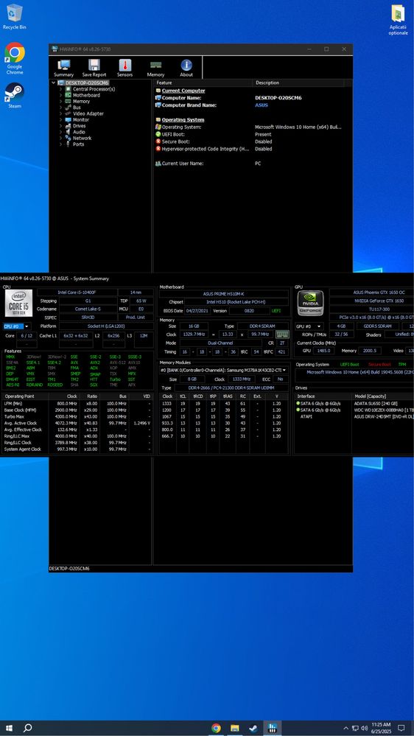Click the Computer Name row
This screenshot has width=414, height=736.
coord(253,98)
